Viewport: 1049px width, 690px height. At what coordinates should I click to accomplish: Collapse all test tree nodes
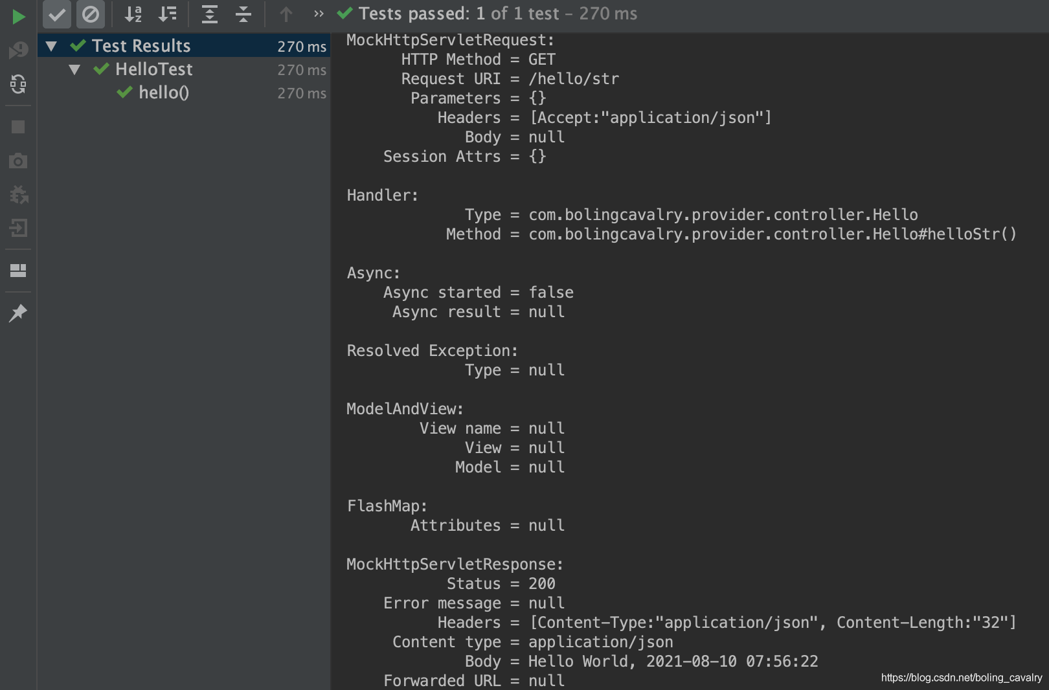pyautogui.click(x=243, y=14)
